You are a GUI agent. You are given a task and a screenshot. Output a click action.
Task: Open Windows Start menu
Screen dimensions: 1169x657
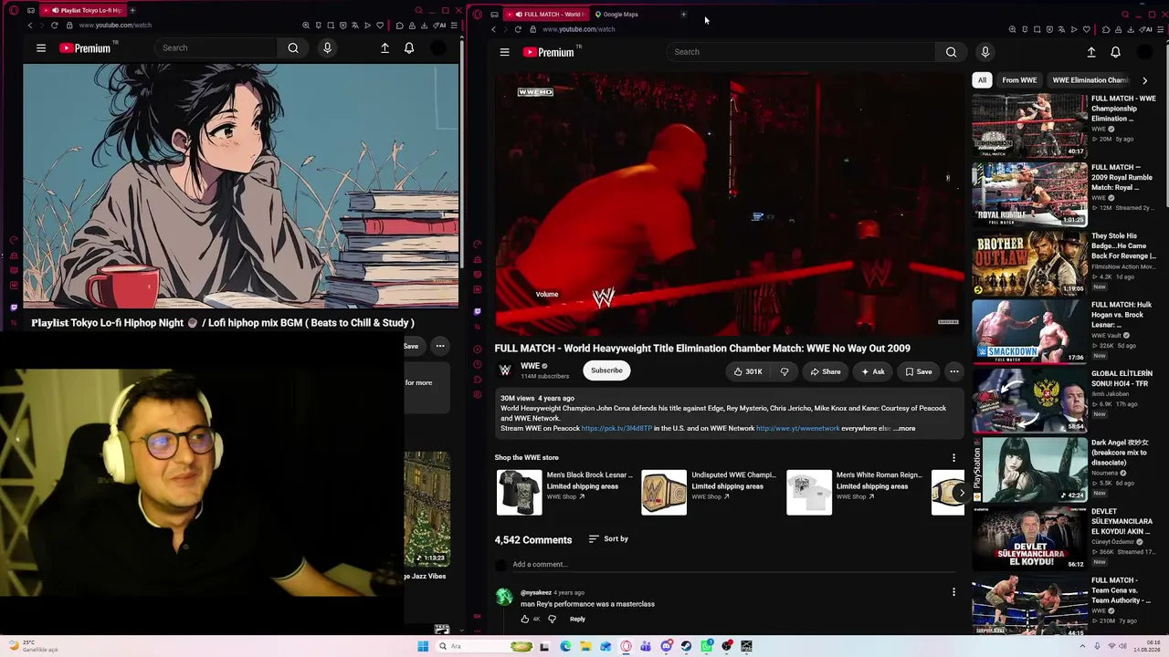tap(423, 646)
